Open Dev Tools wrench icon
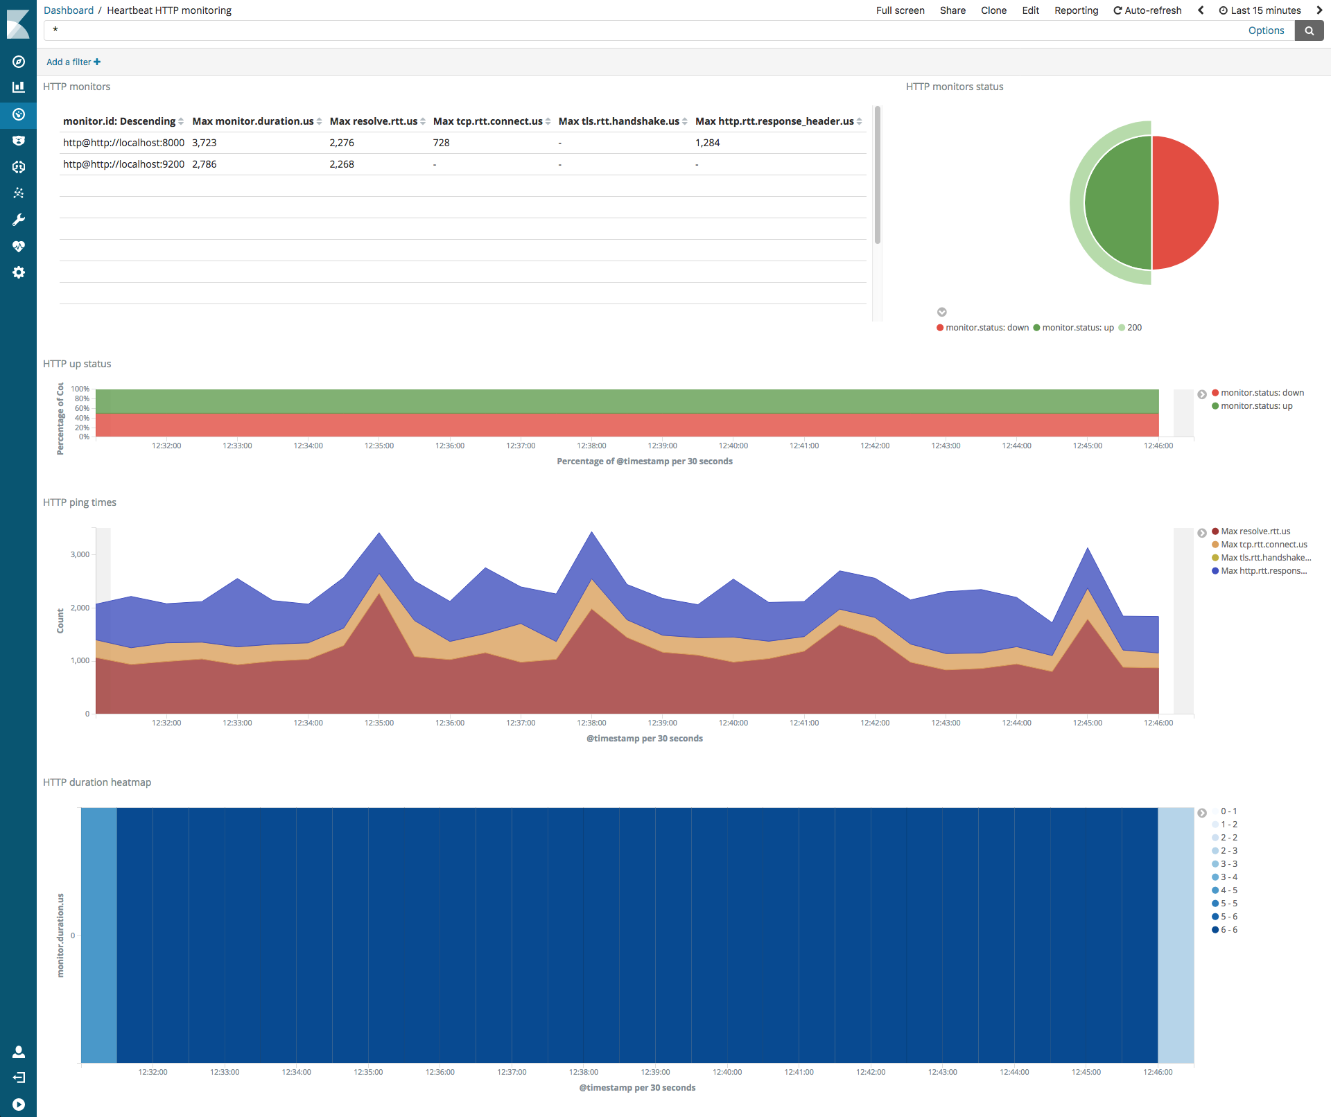 [x=19, y=220]
